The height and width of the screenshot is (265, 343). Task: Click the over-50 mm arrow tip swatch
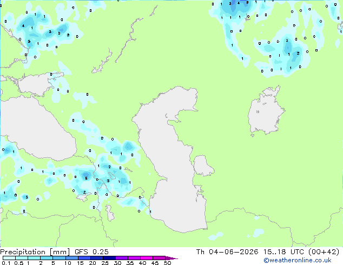[171, 258]
